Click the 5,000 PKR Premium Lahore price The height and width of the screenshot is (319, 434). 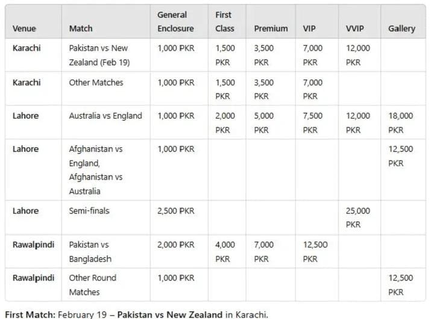coord(264,122)
